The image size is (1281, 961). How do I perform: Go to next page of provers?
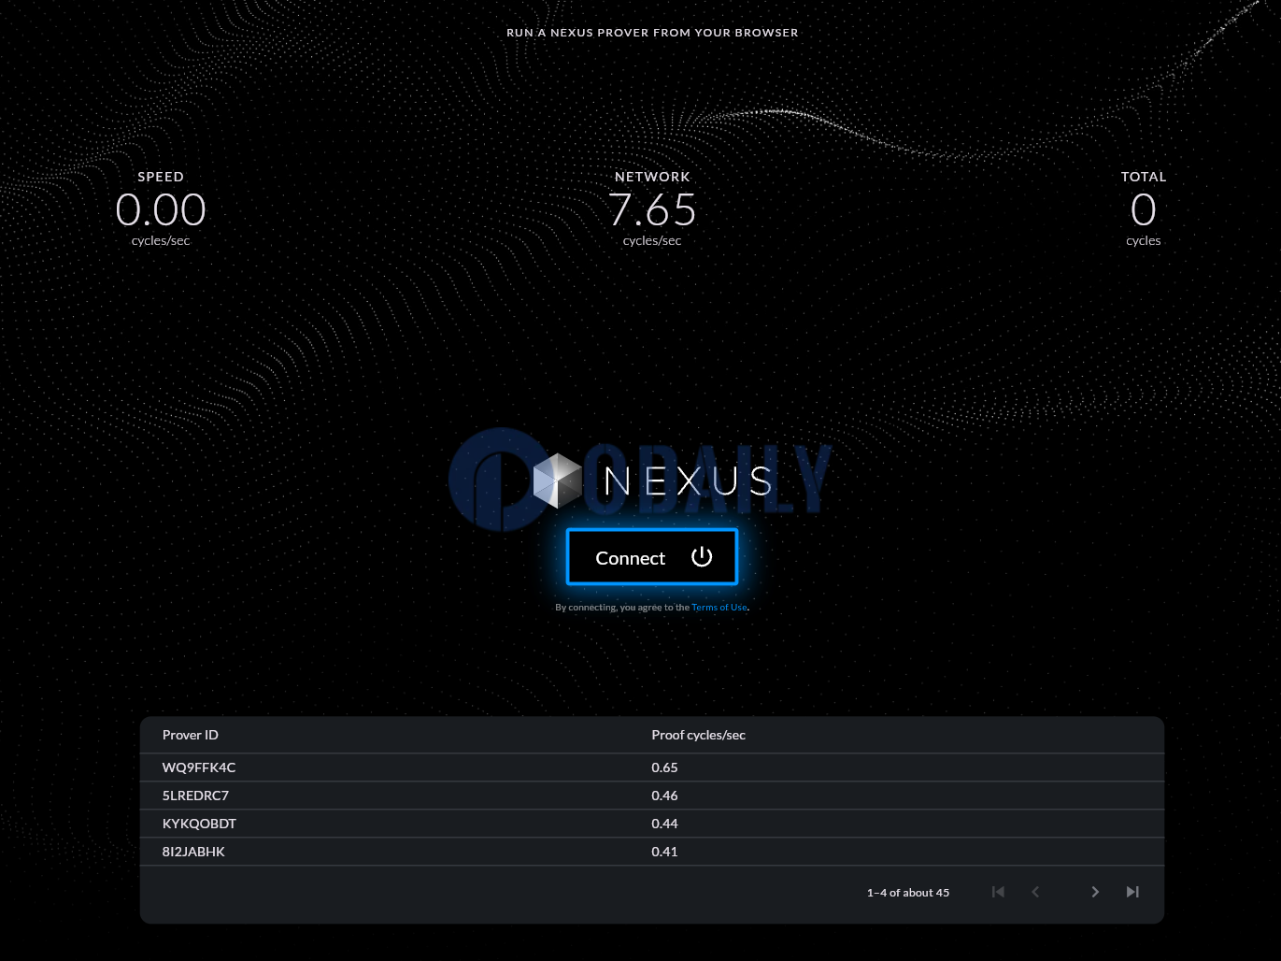pos(1095,892)
